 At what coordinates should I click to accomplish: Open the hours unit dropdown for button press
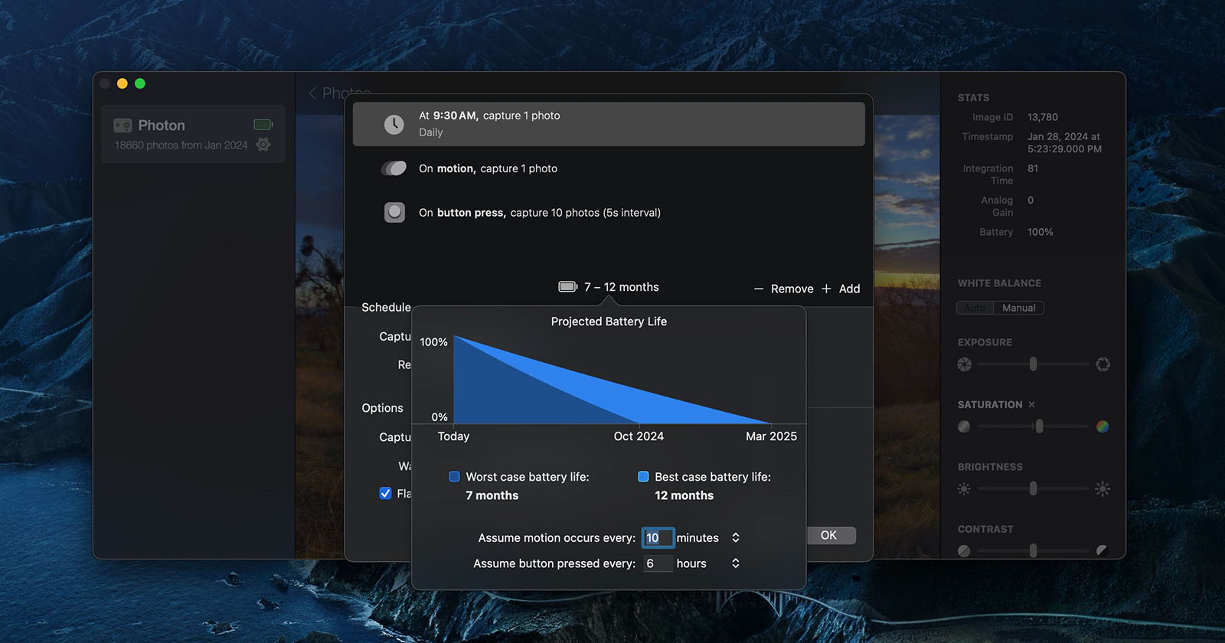point(735,563)
